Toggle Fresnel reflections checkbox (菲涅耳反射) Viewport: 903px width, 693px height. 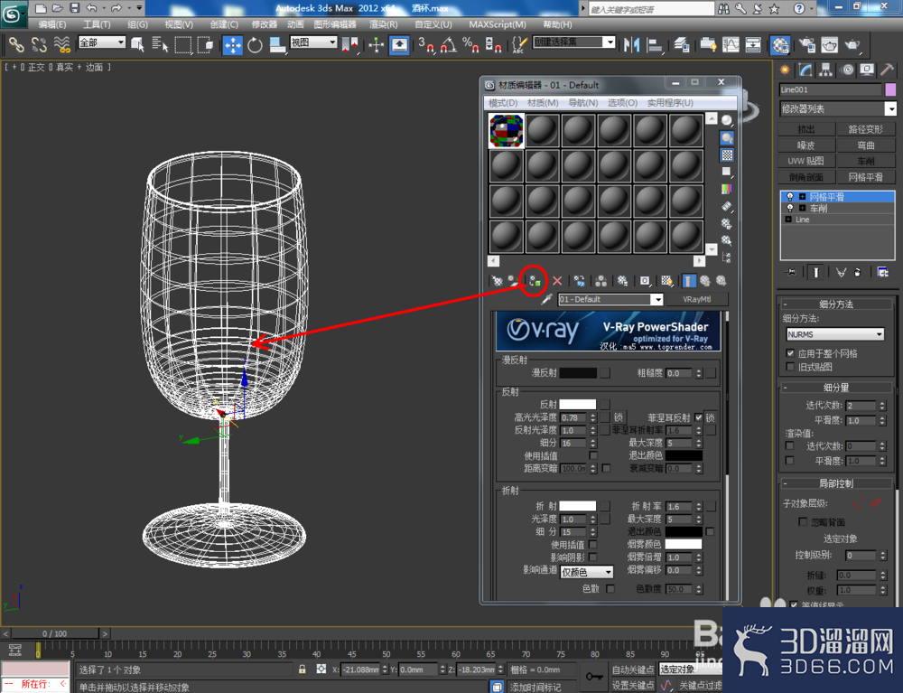(699, 417)
